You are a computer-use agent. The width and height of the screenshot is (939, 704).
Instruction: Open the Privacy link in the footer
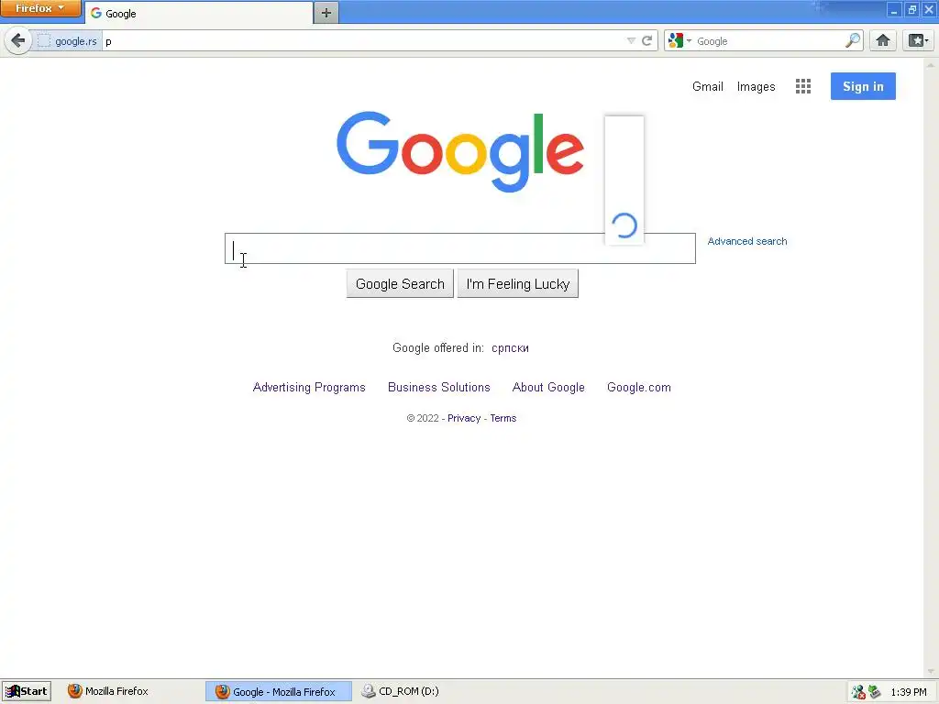pos(464,418)
